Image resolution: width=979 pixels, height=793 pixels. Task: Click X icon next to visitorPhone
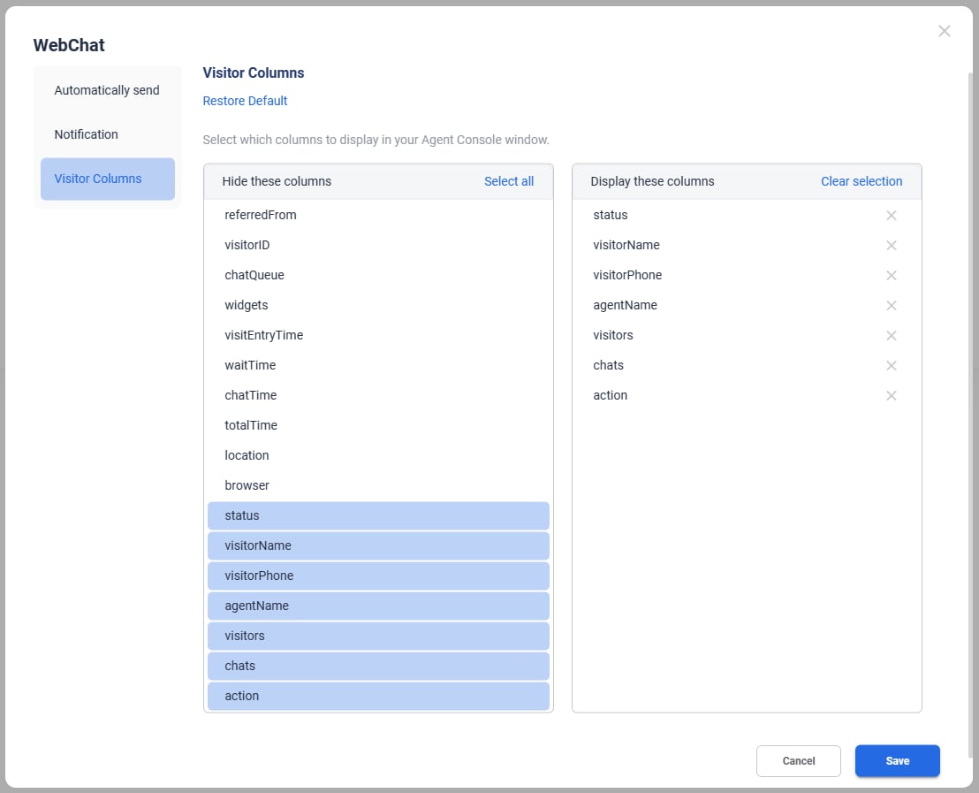[x=891, y=276]
